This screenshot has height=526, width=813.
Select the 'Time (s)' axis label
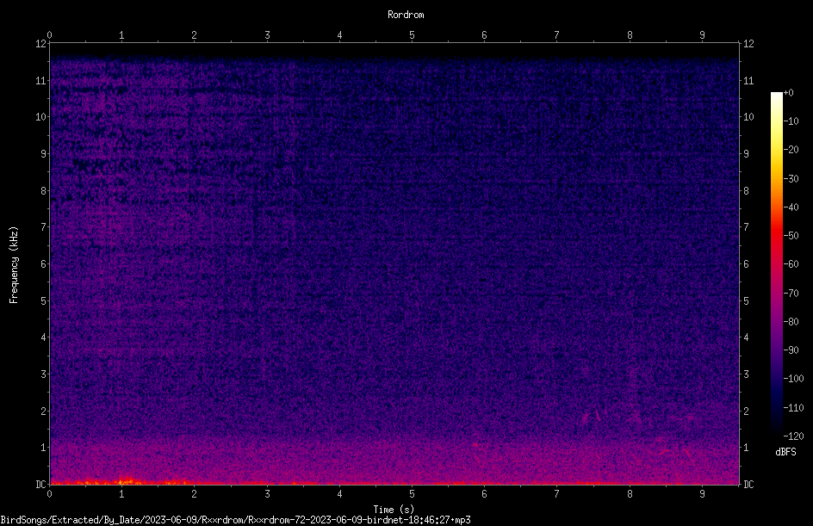[x=394, y=510]
